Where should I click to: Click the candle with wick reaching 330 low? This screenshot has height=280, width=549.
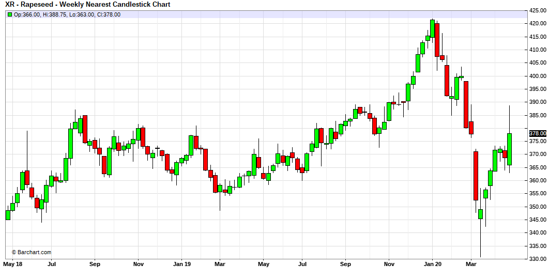pos(480,214)
